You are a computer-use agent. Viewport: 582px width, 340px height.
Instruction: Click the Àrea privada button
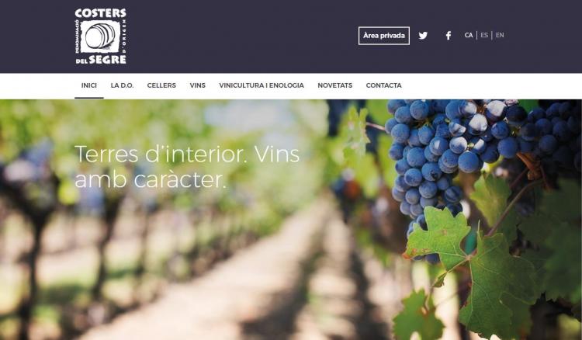point(384,36)
